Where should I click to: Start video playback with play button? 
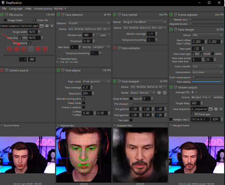[24, 49]
